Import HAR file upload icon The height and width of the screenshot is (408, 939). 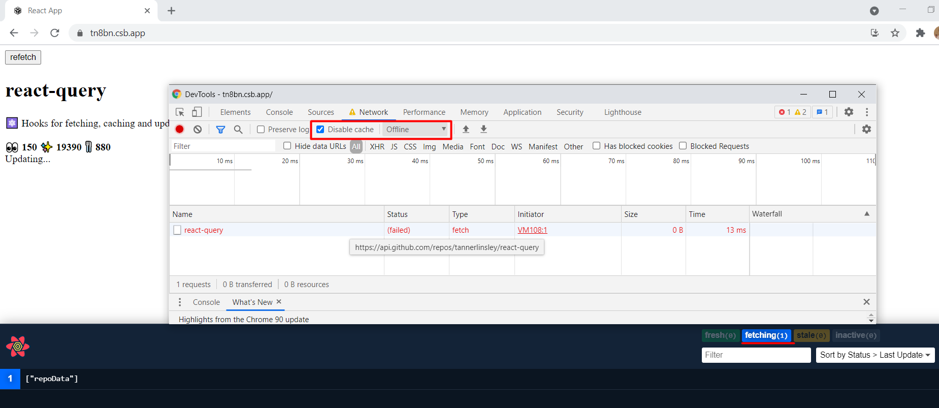pyautogui.click(x=466, y=129)
